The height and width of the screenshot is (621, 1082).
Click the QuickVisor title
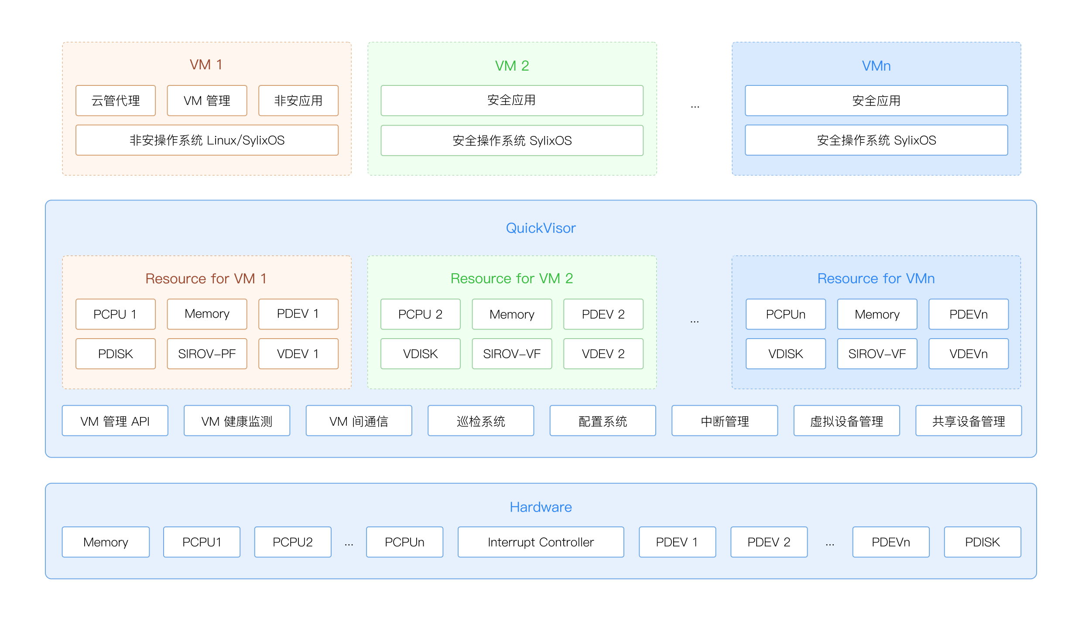[541, 228]
